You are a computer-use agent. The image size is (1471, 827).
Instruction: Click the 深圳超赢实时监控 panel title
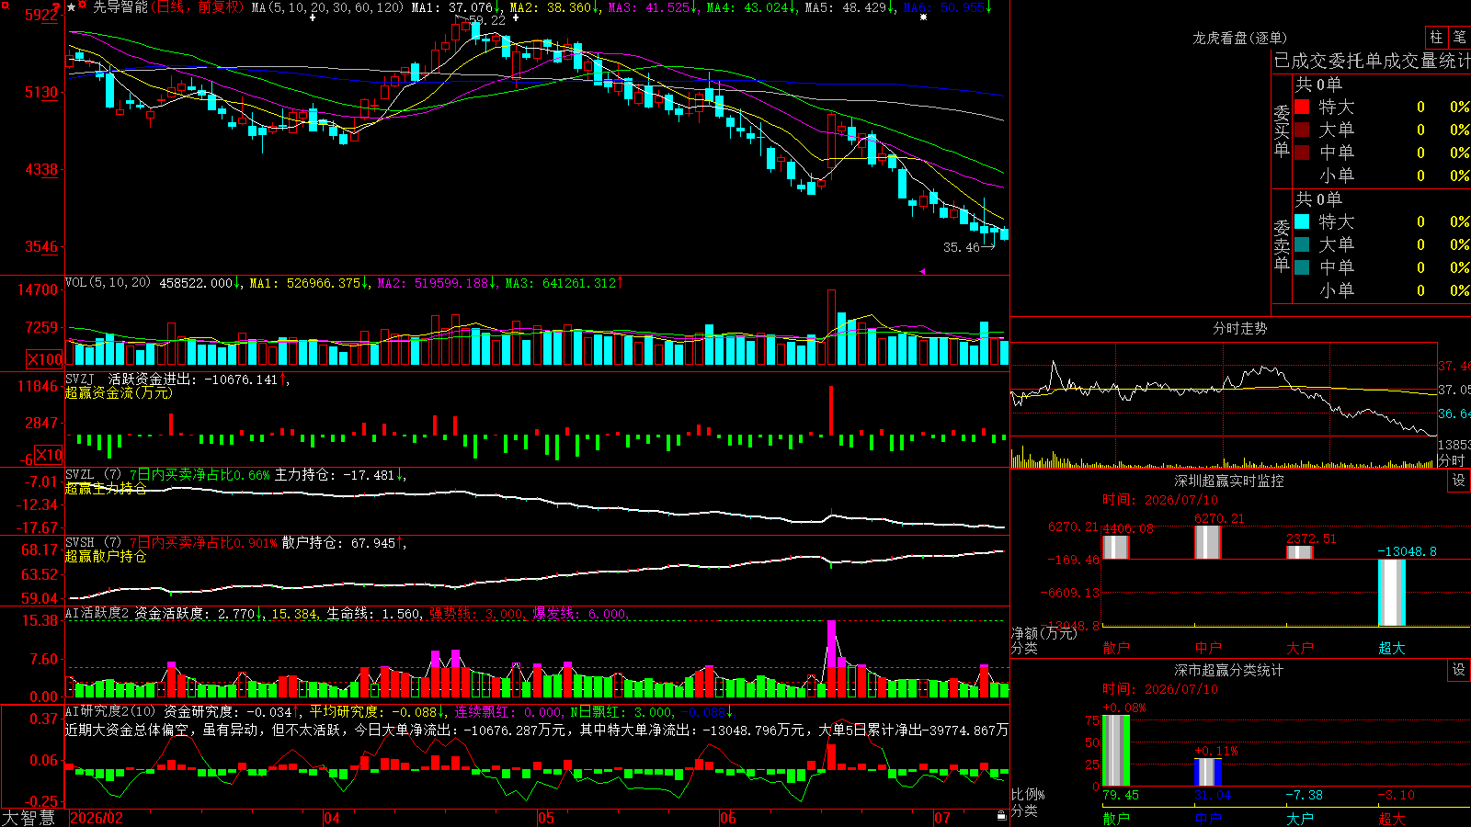[1229, 481]
